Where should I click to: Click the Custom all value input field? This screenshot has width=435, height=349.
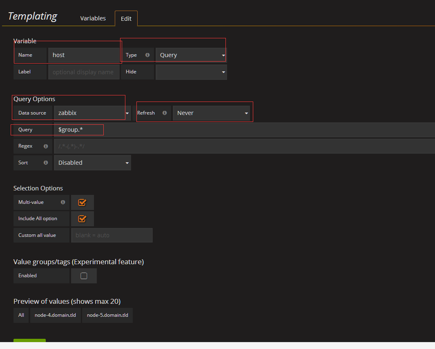pyautogui.click(x=112, y=235)
